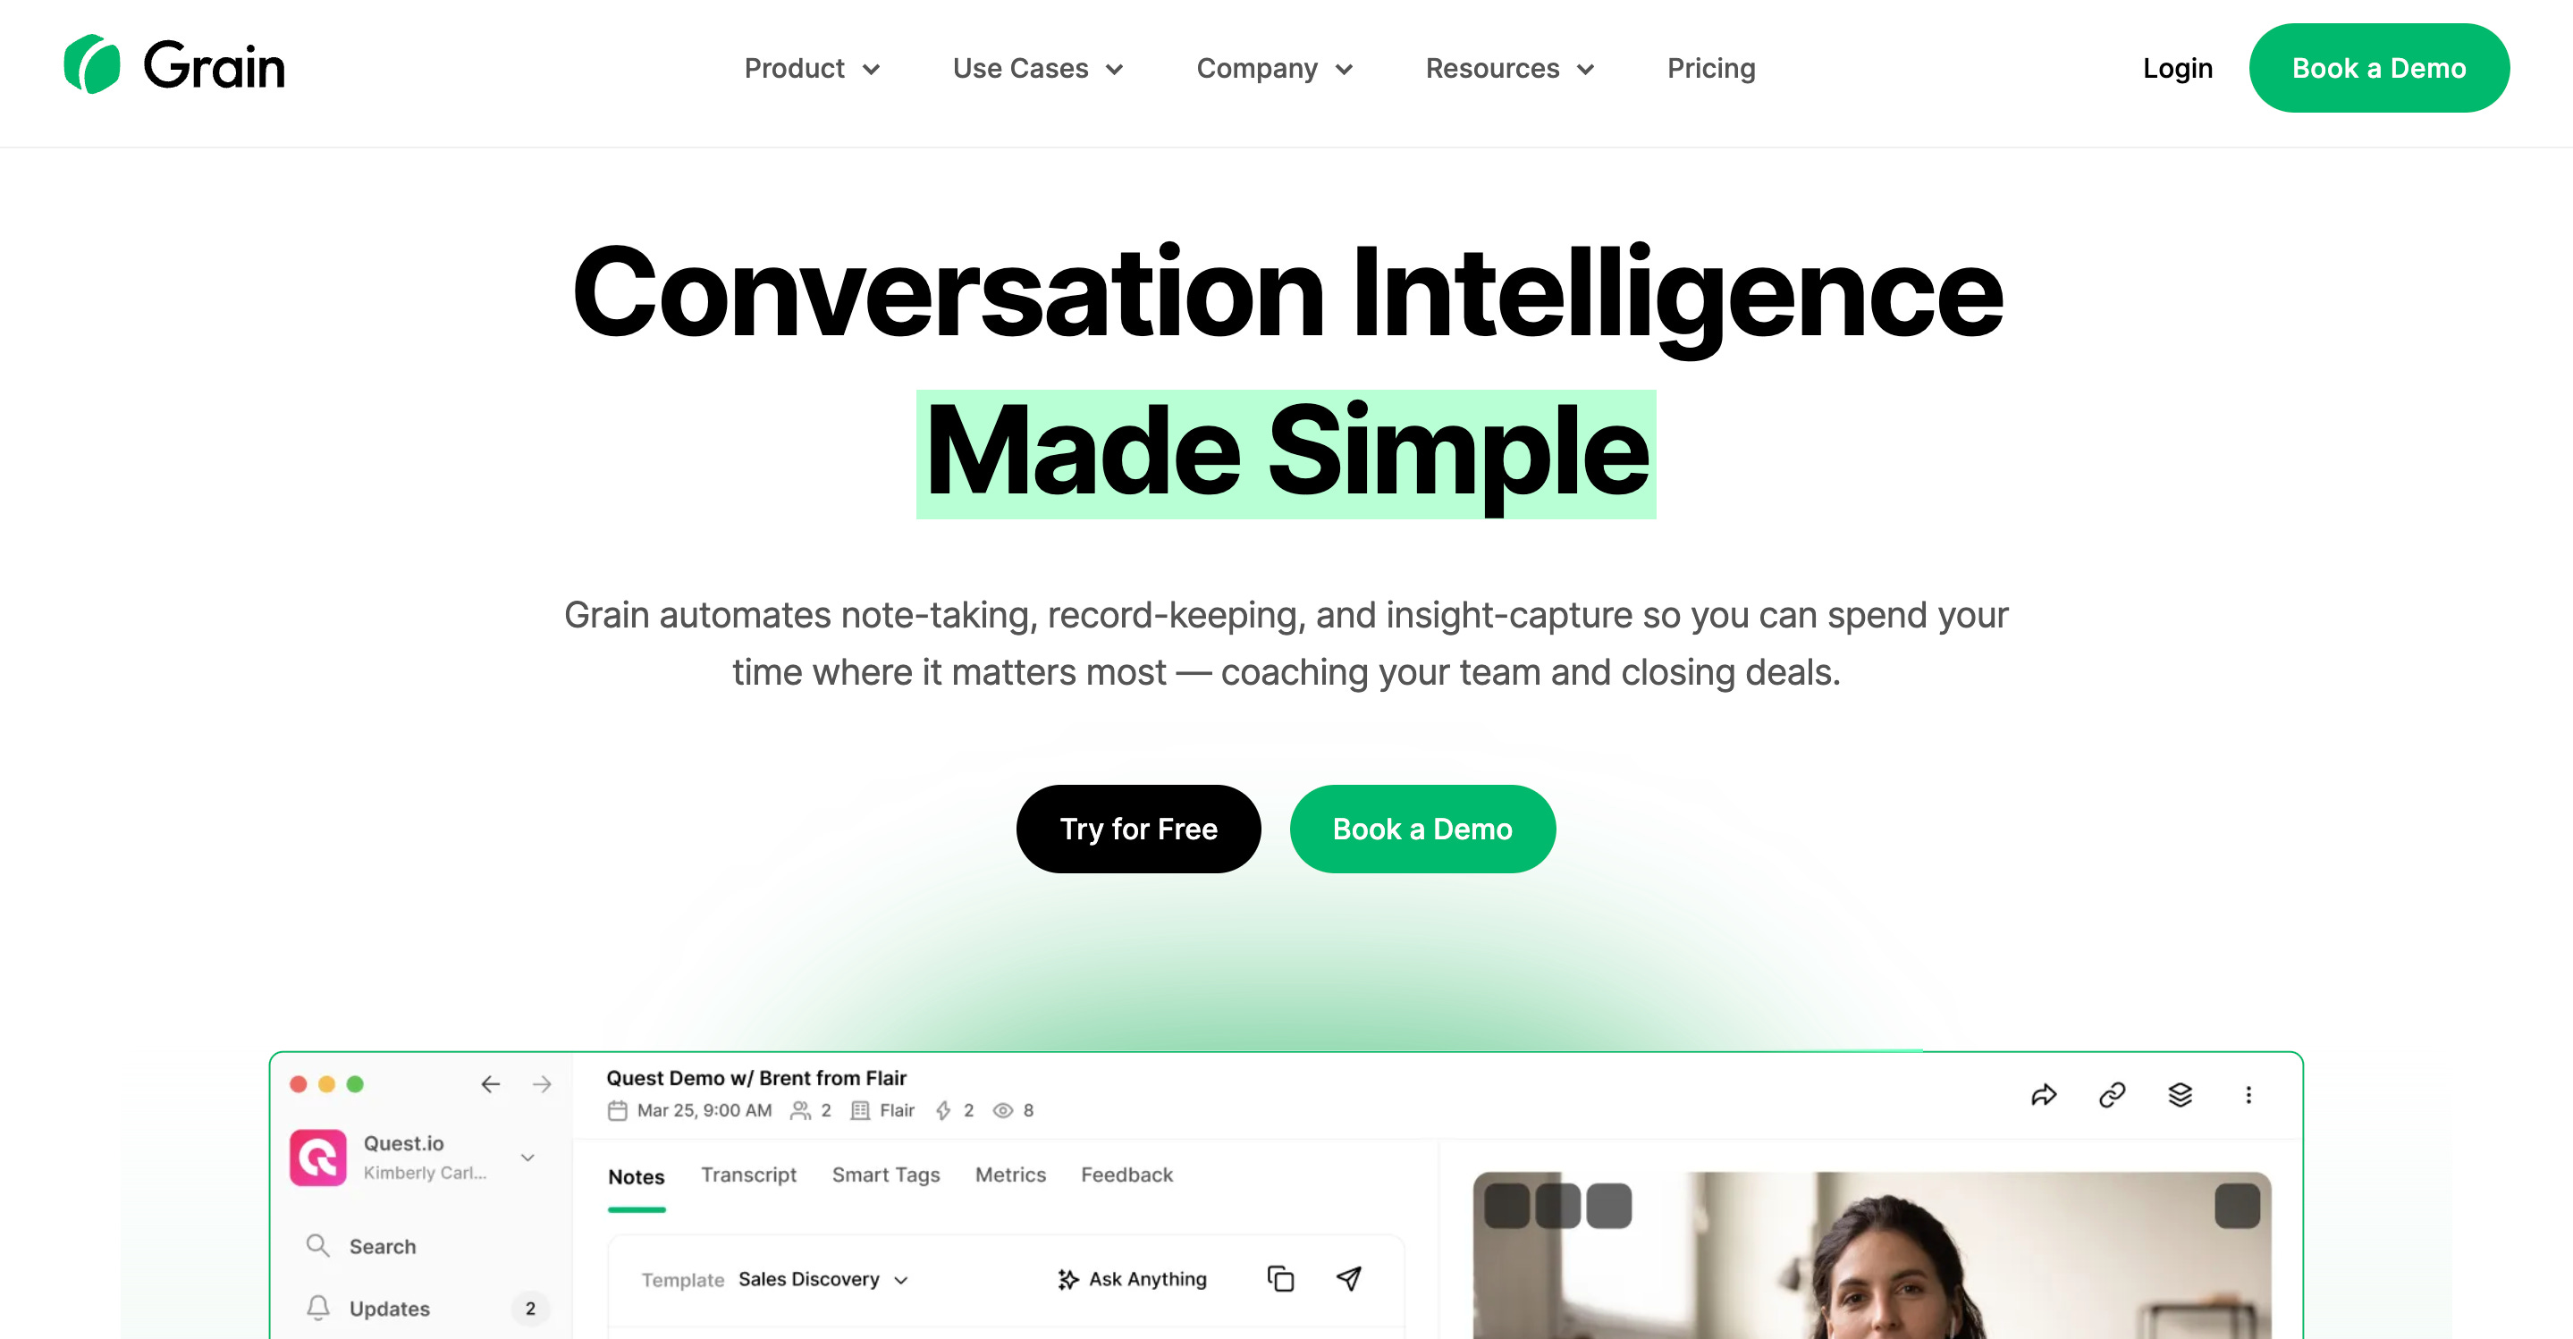2573x1339 pixels.
Task: Open the stacked layers icon
Action: point(2180,1095)
